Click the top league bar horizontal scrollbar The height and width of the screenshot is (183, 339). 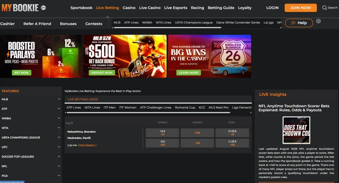click(168, 28)
